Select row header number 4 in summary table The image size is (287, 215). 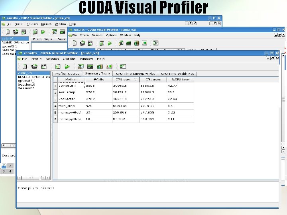[x=55, y=106]
